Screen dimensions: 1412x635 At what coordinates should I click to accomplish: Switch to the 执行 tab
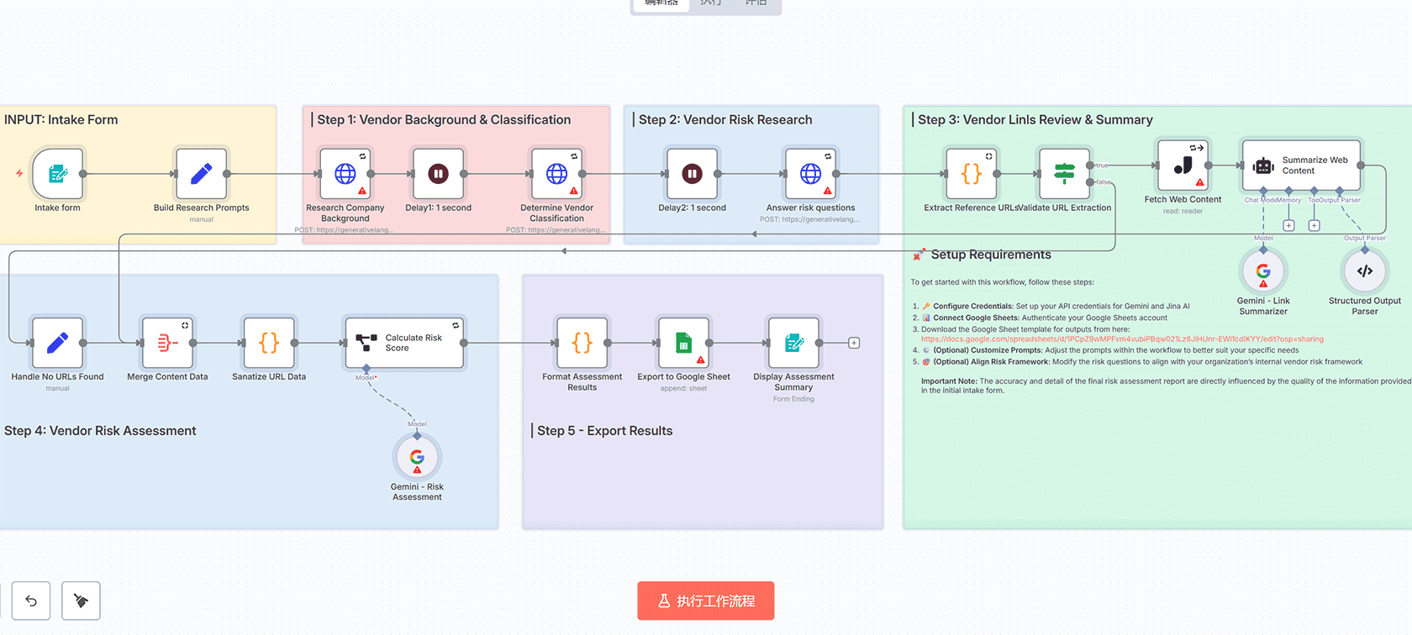coord(710,3)
